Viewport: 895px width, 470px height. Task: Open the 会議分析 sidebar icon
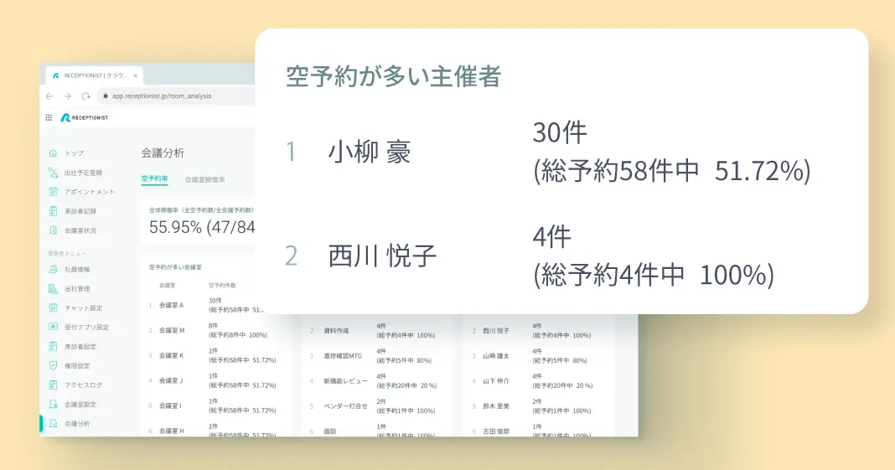click(x=53, y=423)
